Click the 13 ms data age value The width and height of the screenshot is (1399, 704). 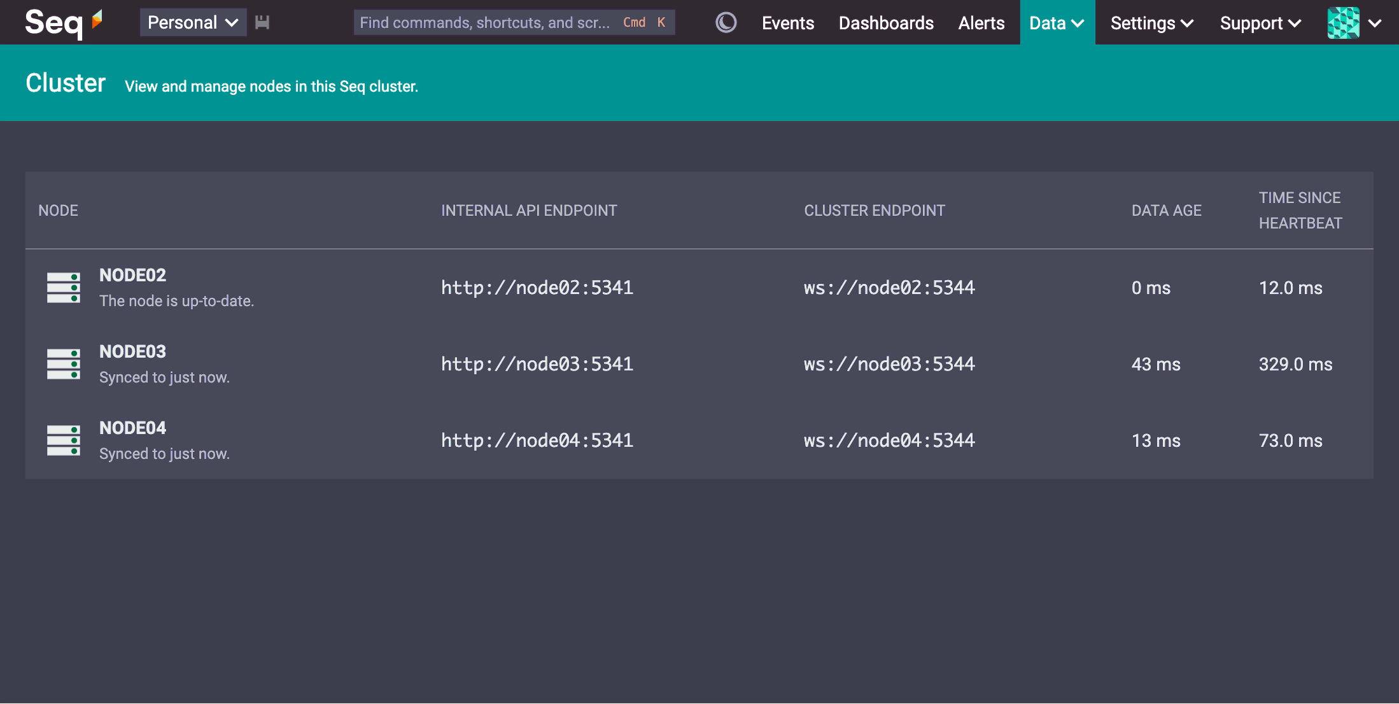(x=1156, y=440)
